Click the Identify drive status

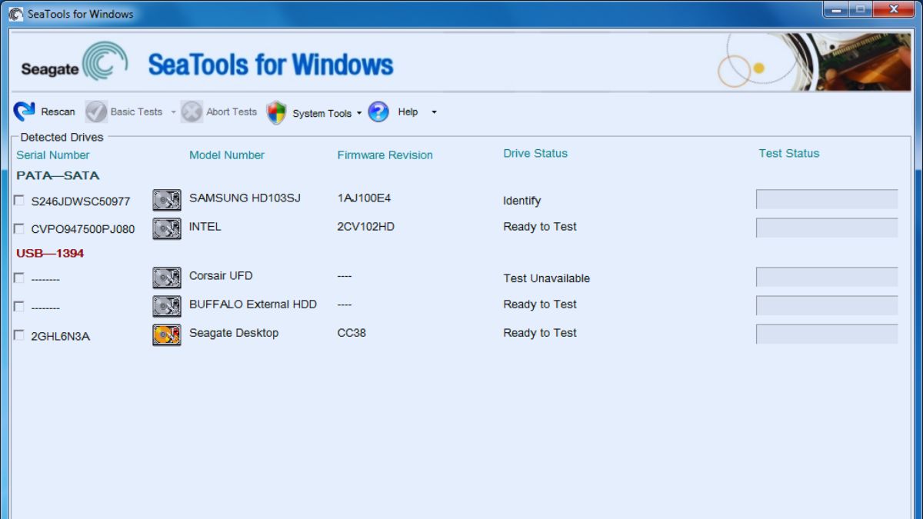coord(522,201)
